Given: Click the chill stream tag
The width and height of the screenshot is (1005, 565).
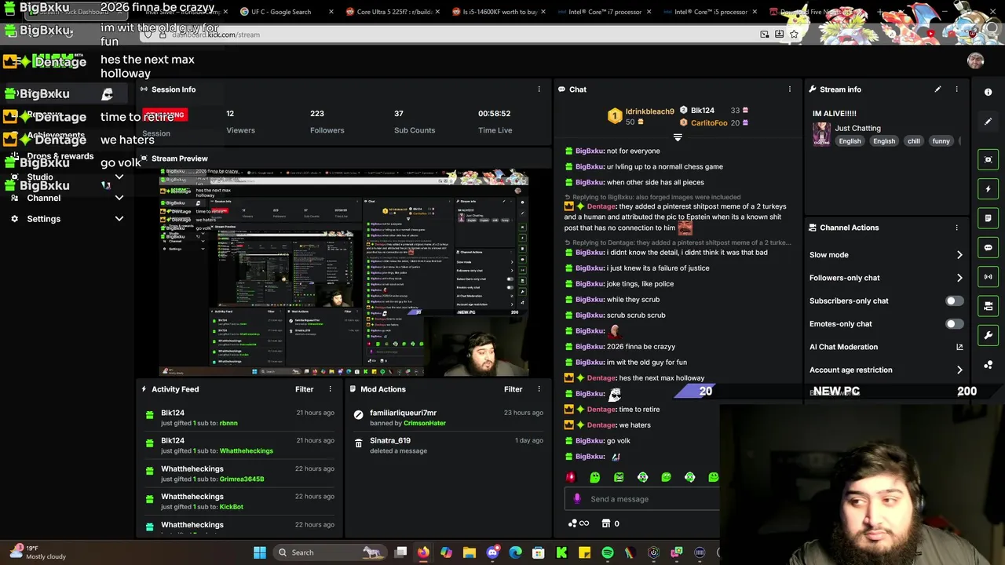Looking at the screenshot, I should 913,141.
